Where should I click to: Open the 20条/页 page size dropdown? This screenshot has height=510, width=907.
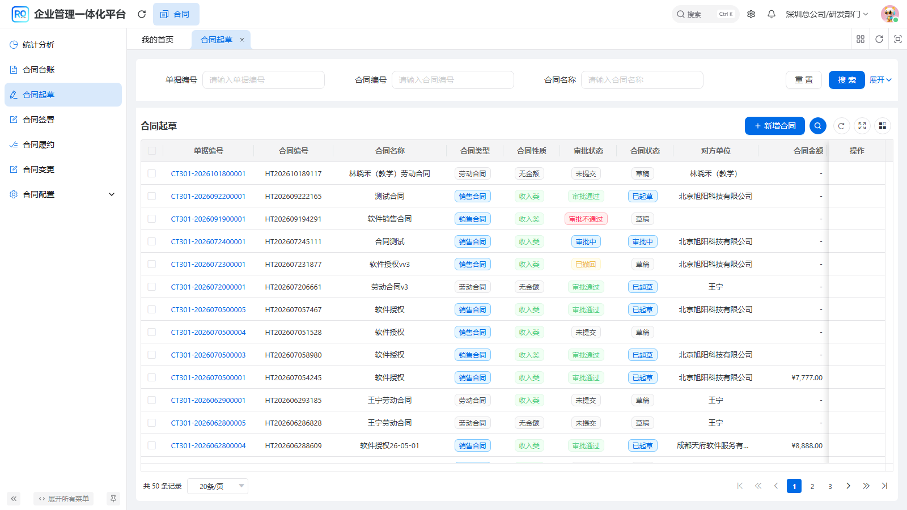click(218, 486)
